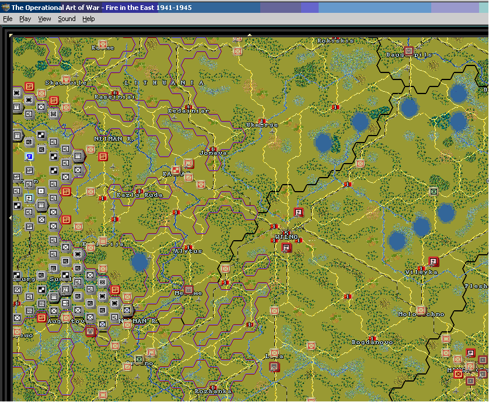489x402 pixels.
Task: Select the tan counter on Skaudvile
Action: pyautogui.click(x=66, y=79)
